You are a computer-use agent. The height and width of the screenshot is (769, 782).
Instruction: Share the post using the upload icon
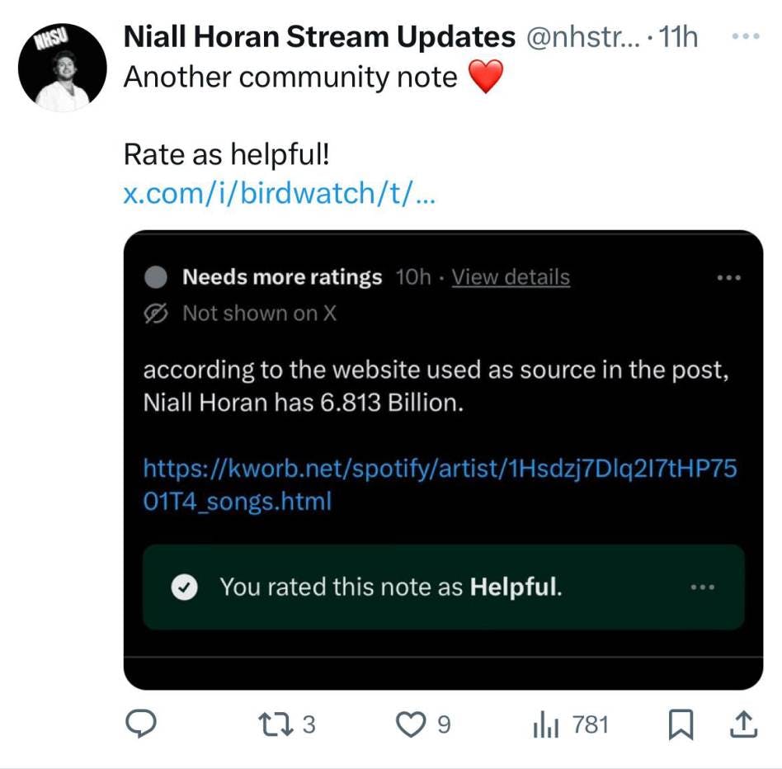743,724
